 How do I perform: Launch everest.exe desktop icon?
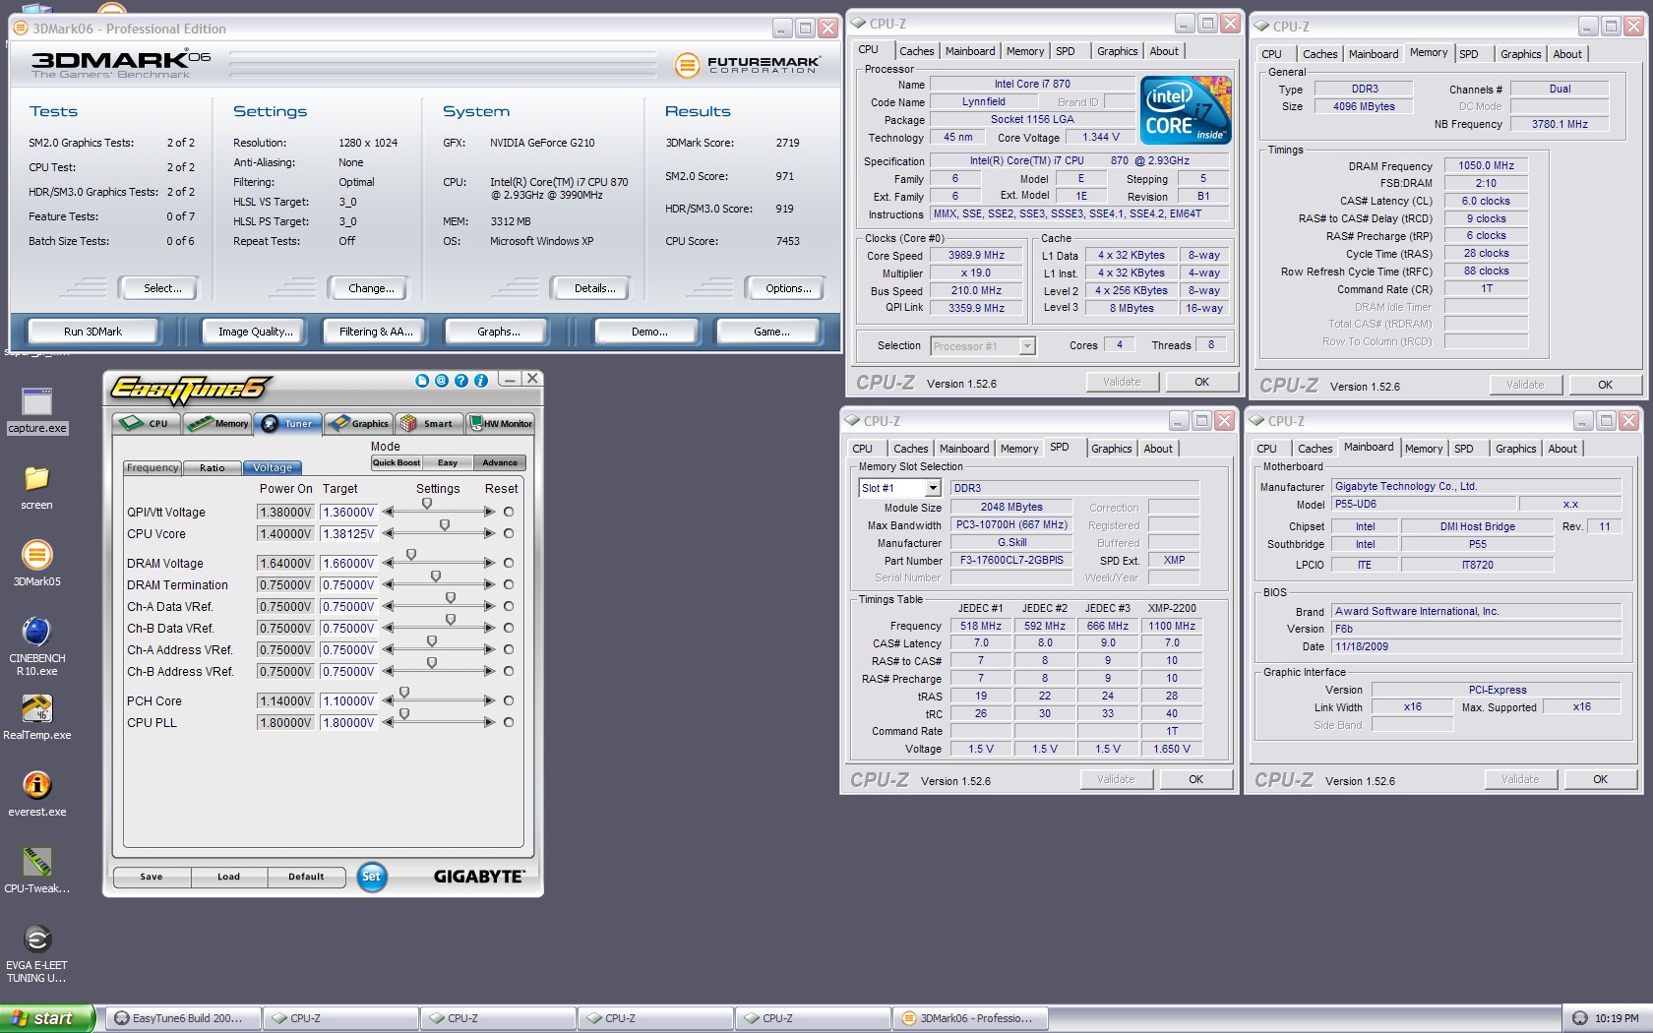coord(37,795)
